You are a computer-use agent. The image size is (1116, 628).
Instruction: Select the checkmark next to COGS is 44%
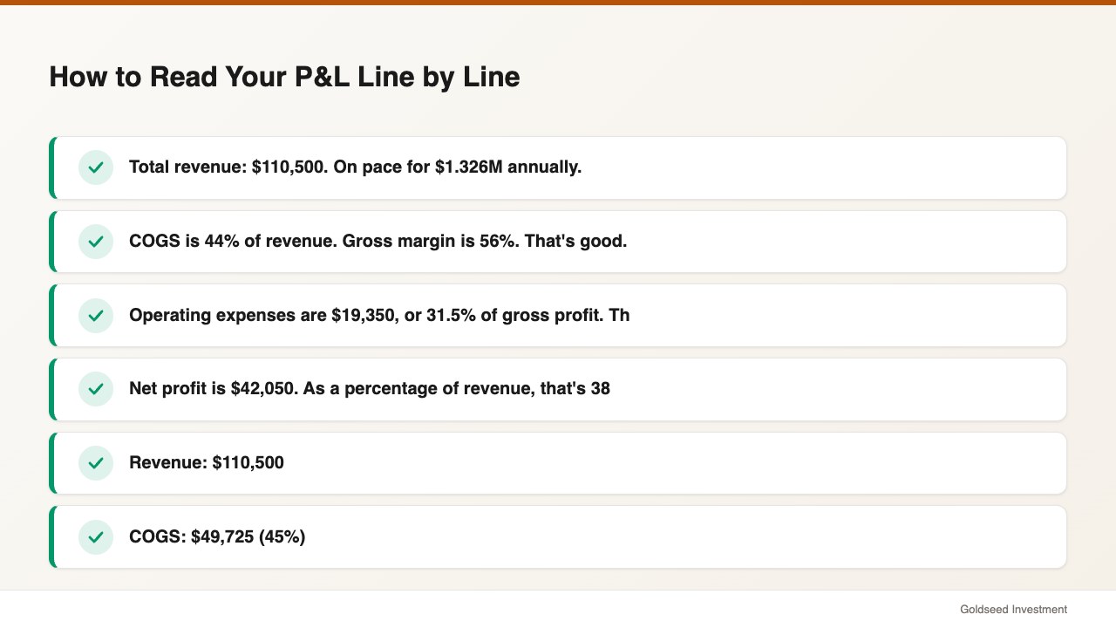click(96, 242)
